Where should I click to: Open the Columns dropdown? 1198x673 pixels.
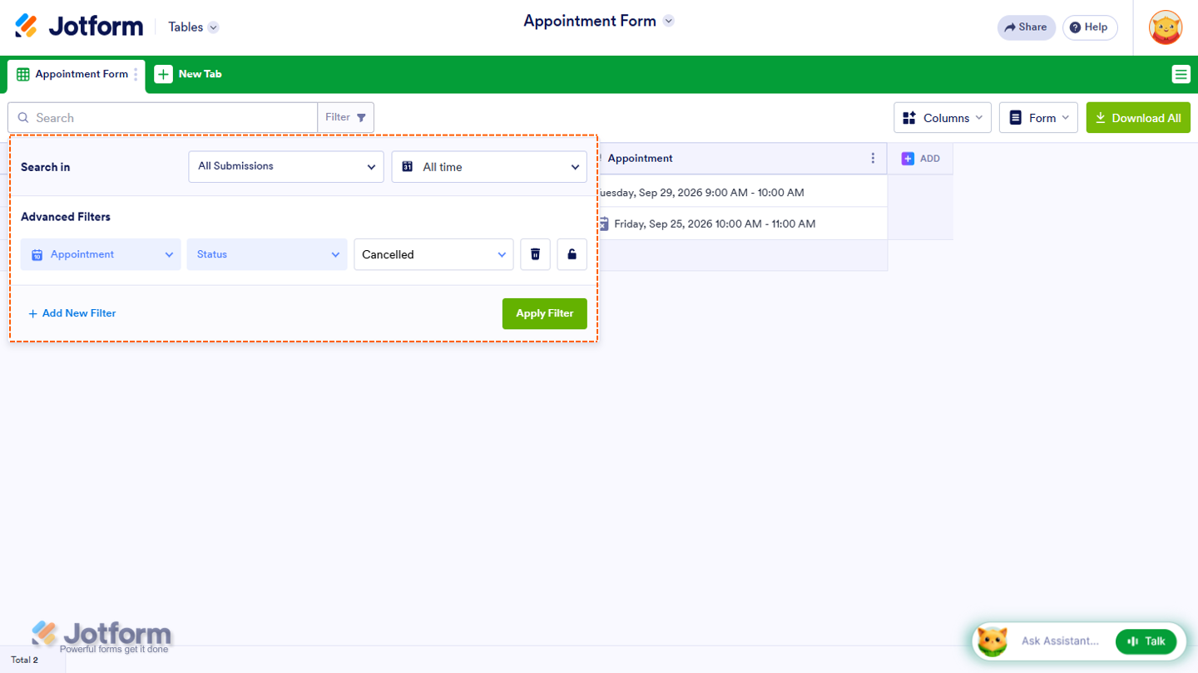click(x=943, y=118)
